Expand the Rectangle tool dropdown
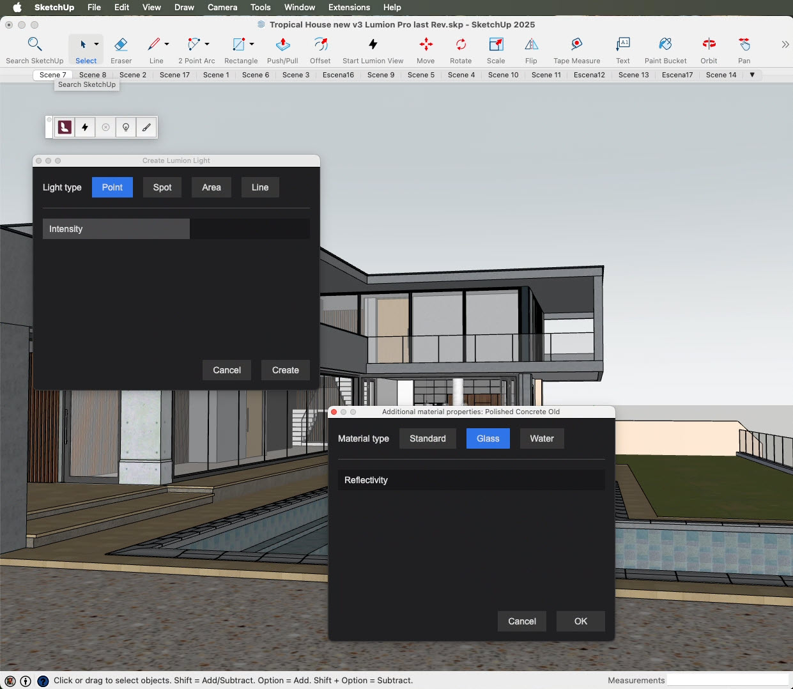The width and height of the screenshot is (793, 689). tap(253, 45)
